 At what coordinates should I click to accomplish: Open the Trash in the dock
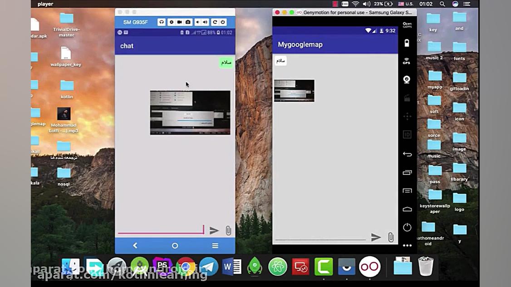[x=426, y=266]
